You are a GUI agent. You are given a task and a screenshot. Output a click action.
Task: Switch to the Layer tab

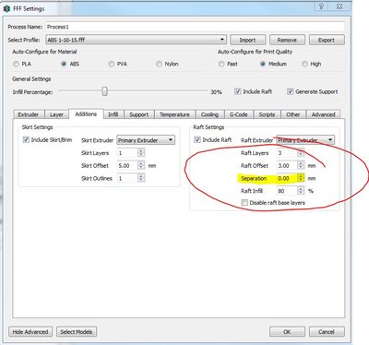[56, 114]
